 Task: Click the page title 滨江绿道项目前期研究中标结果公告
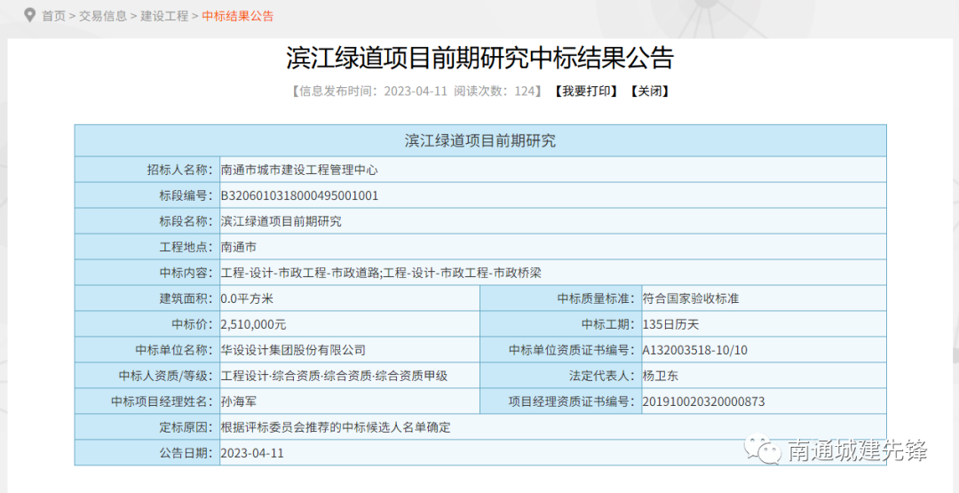point(479,58)
